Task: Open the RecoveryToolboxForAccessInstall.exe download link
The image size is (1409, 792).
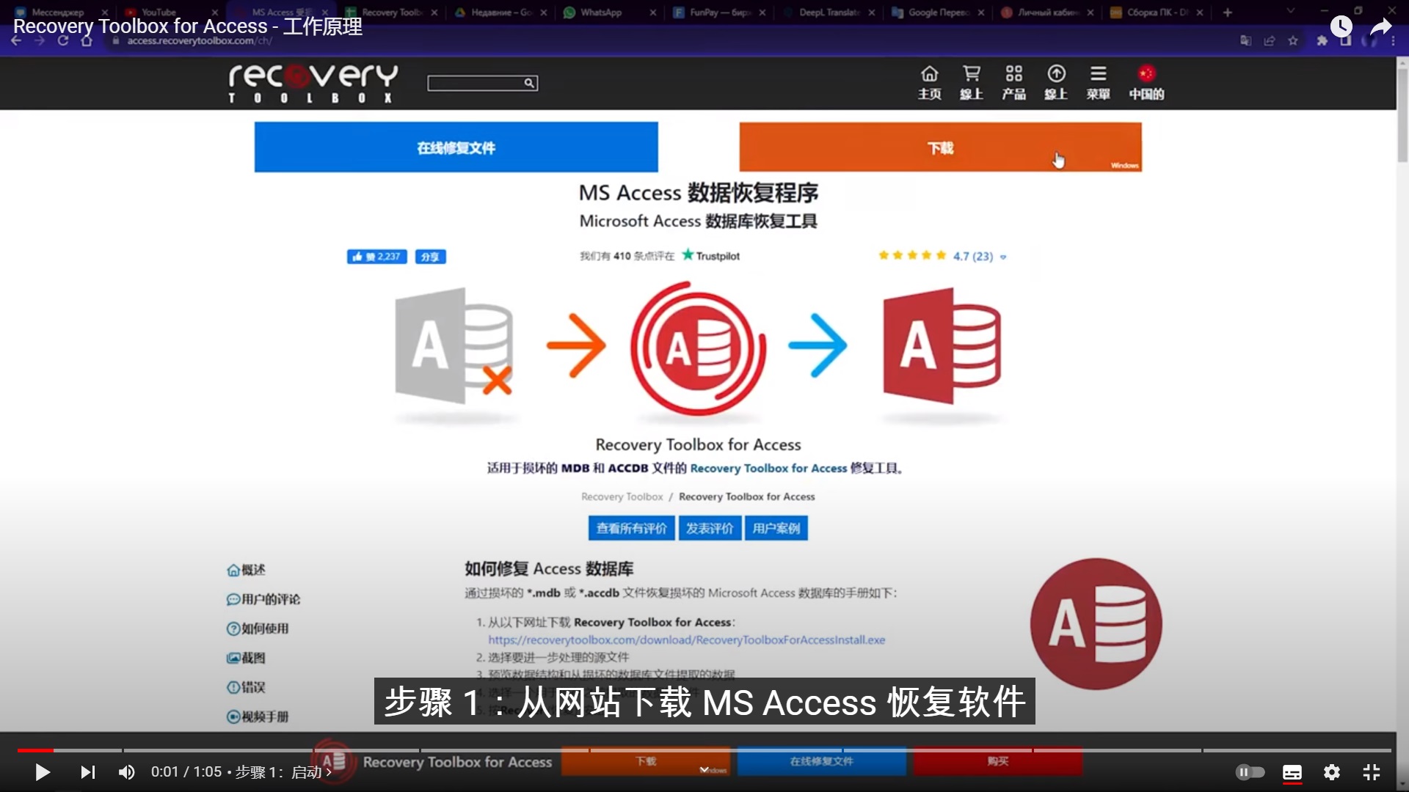Action: point(686,639)
